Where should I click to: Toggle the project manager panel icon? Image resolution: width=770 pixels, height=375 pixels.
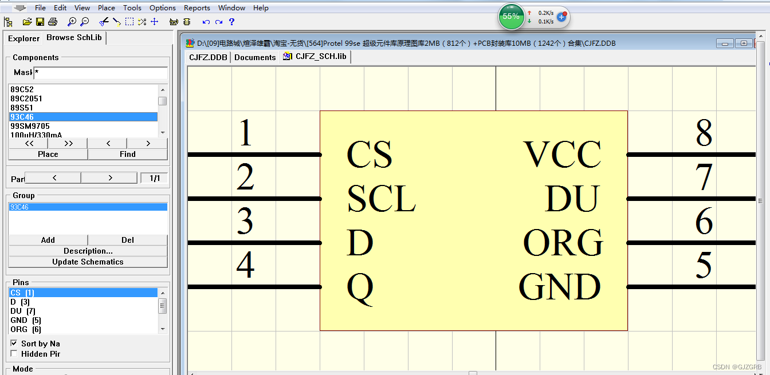(8, 22)
